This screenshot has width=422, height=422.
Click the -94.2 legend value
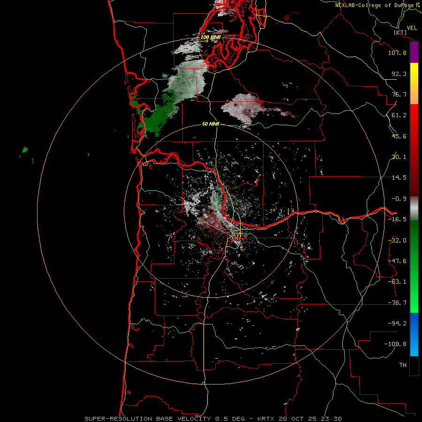pos(397,324)
